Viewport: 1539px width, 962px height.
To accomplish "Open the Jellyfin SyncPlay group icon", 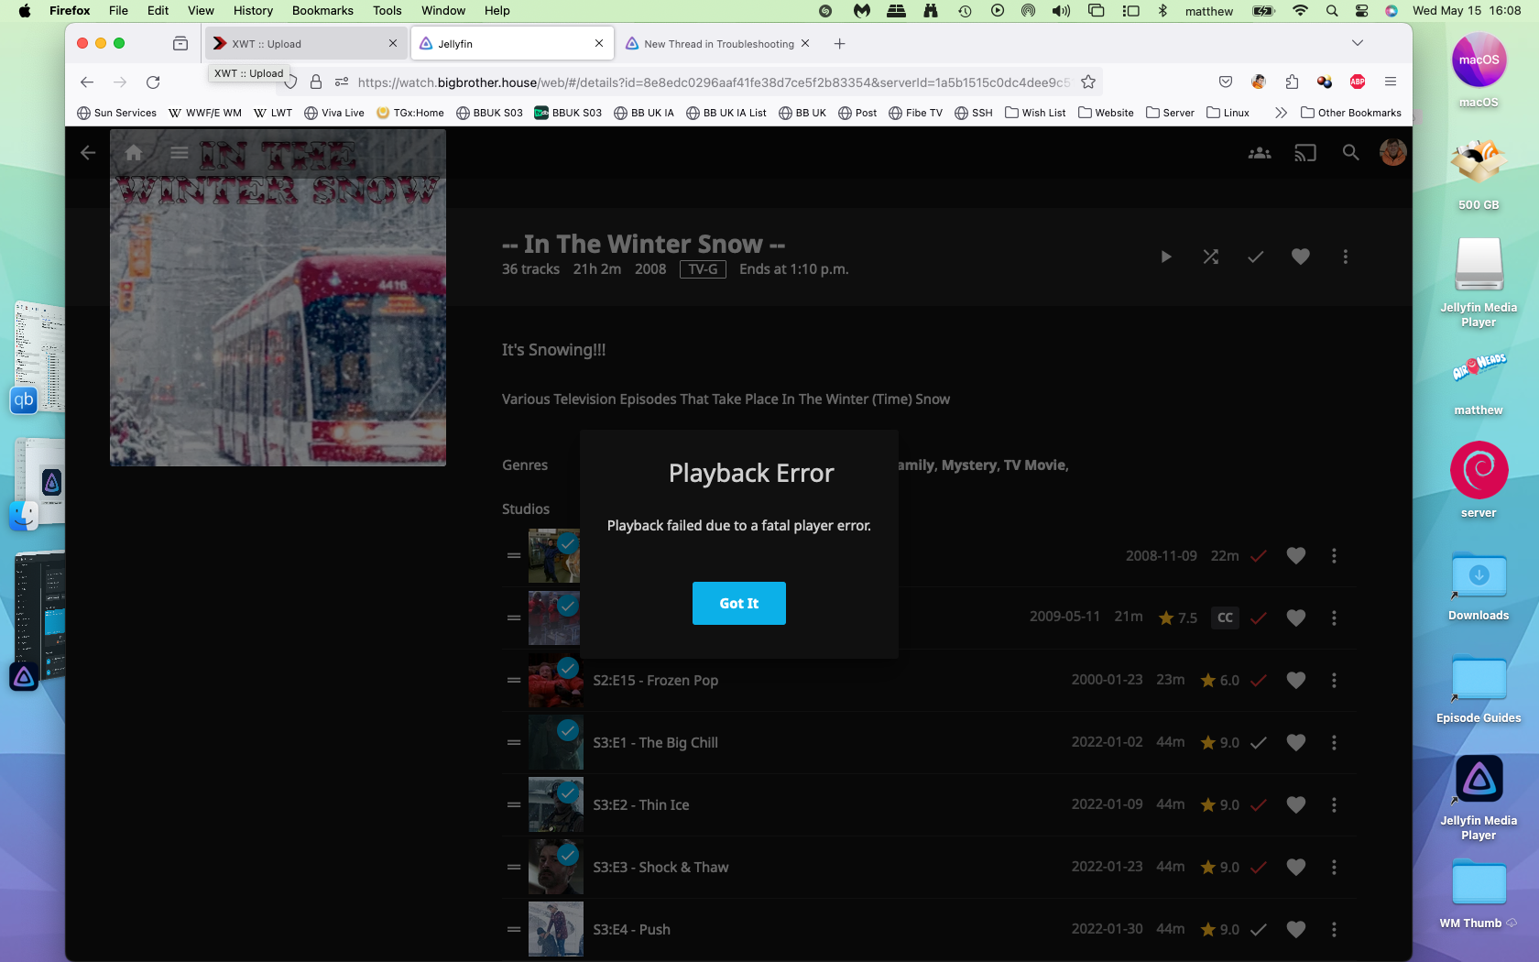I will pyautogui.click(x=1260, y=153).
